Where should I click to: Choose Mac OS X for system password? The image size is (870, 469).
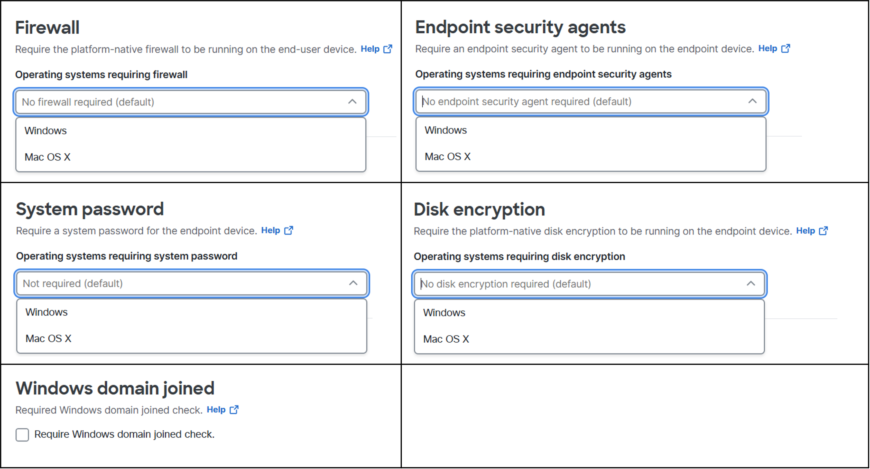[192, 339]
